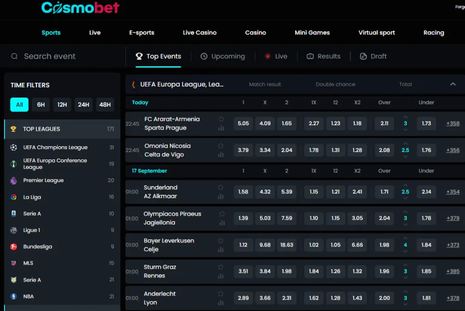This screenshot has height=311, width=465.
Task: Open +385 more markets for Sturm Graz match
Action: 453,271
